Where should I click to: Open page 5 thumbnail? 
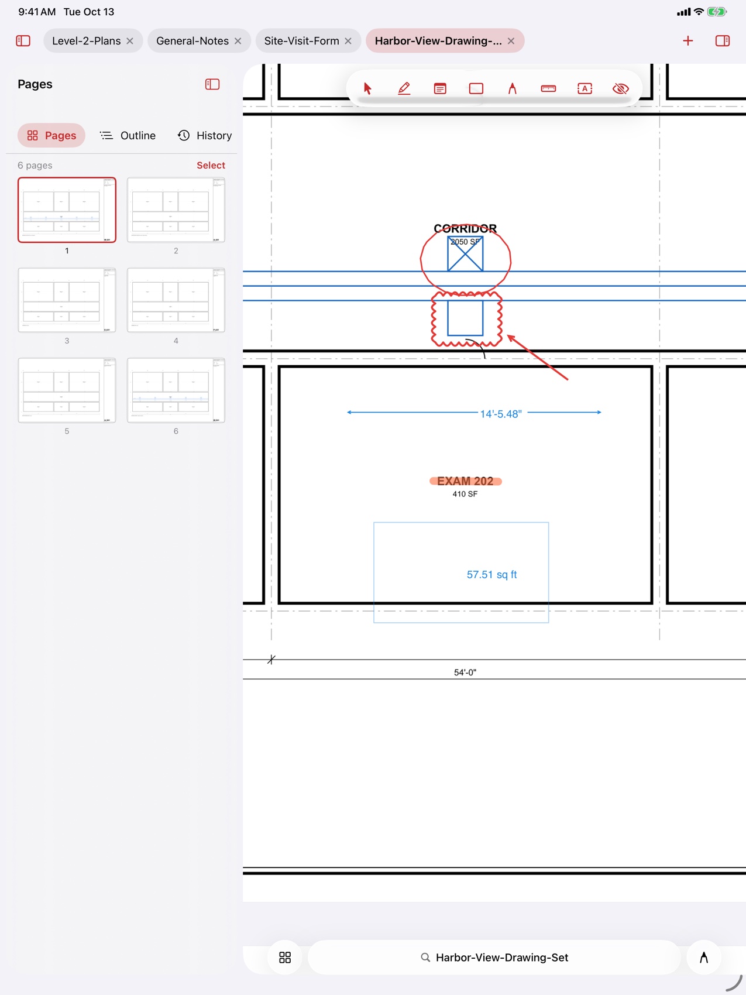(67, 390)
